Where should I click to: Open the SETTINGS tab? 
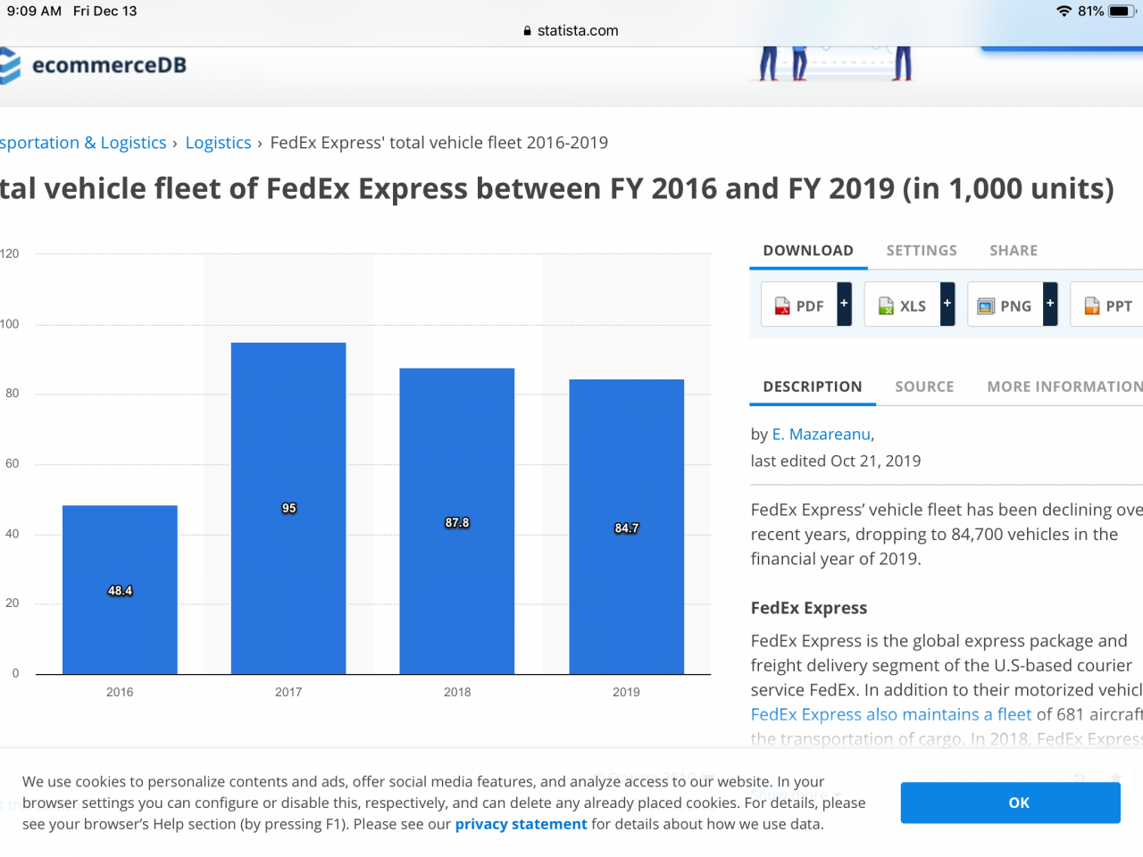pos(922,251)
